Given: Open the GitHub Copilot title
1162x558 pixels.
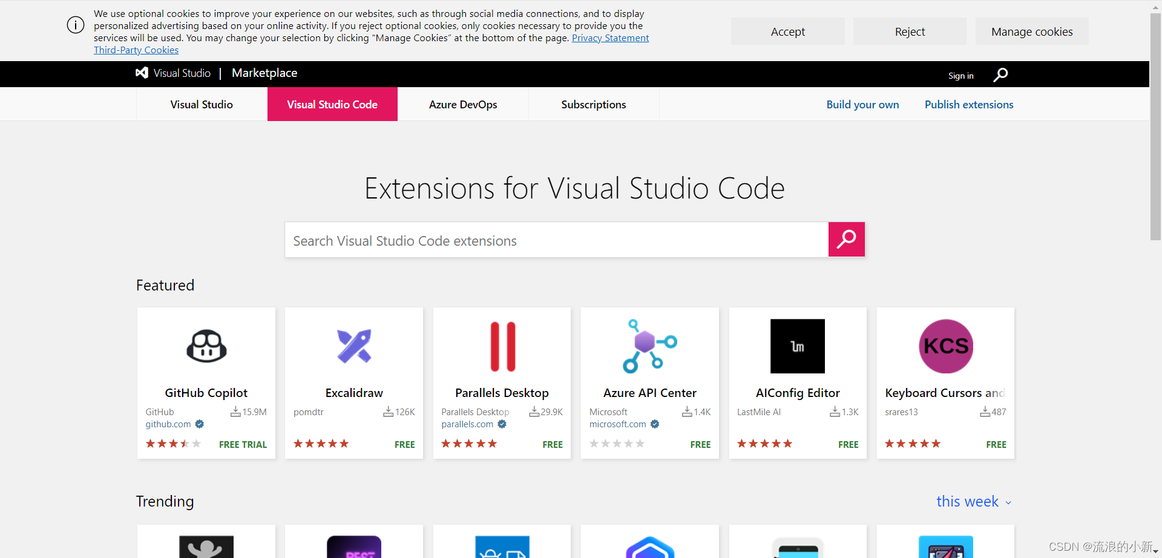Looking at the screenshot, I should [206, 393].
